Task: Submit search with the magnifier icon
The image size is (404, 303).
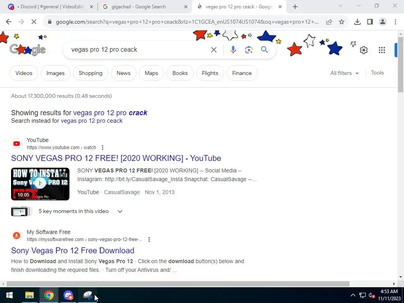Action: (265, 50)
